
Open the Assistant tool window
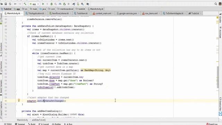point(221,32)
